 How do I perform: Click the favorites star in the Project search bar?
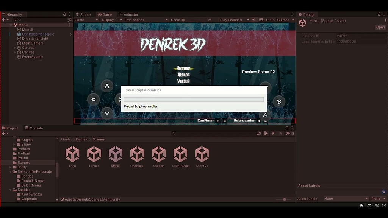[280, 133]
